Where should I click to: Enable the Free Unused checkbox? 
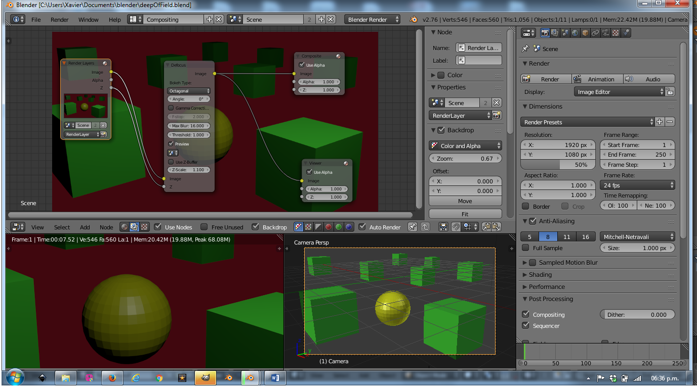[204, 227]
